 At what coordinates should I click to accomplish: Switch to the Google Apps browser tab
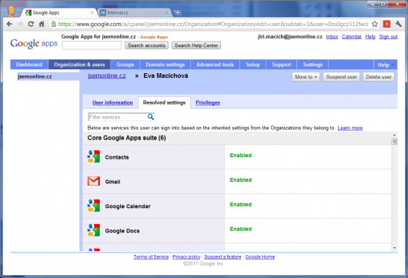pos(59,12)
